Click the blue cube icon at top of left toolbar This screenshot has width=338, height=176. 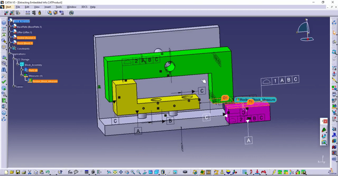coord(4,23)
